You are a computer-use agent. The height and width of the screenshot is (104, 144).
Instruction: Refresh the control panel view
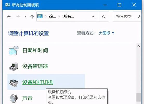click(x=104, y=17)
